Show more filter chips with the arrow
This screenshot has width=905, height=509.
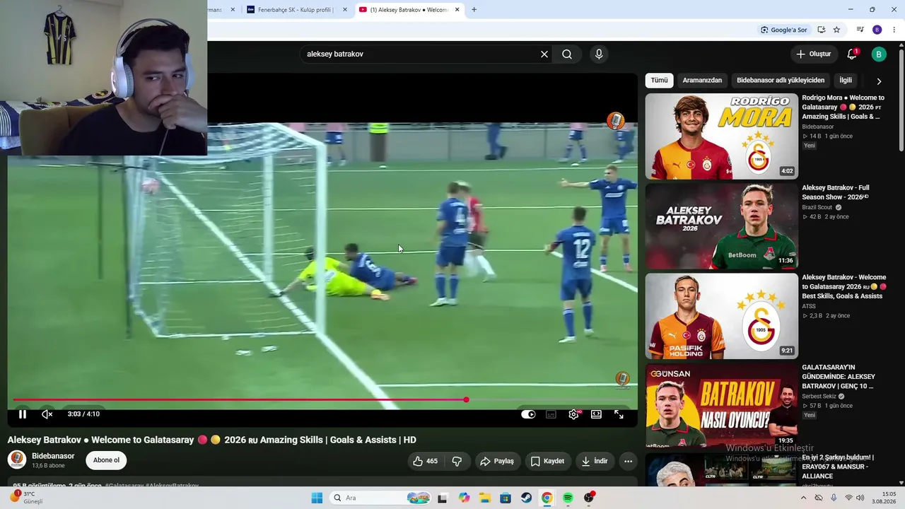[879, 81]
